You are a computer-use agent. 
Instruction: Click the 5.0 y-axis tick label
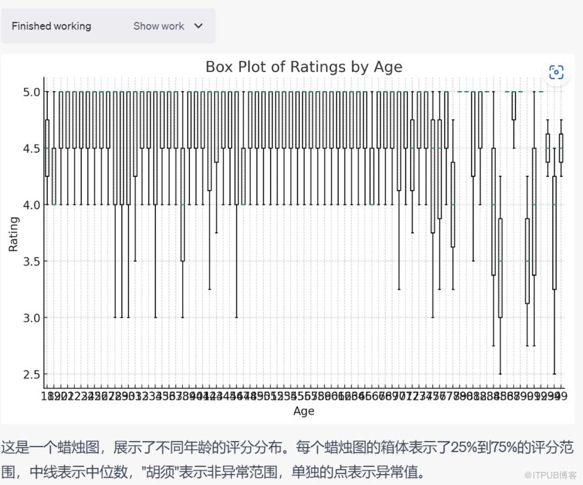(31, 92)
